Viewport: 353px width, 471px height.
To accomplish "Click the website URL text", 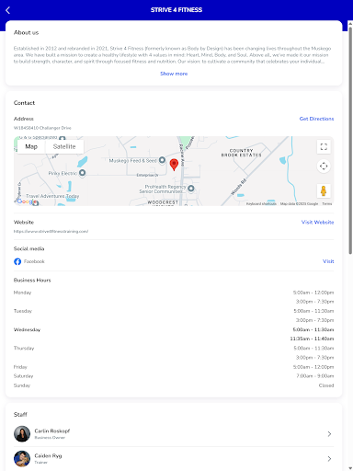I will (51, 232).
